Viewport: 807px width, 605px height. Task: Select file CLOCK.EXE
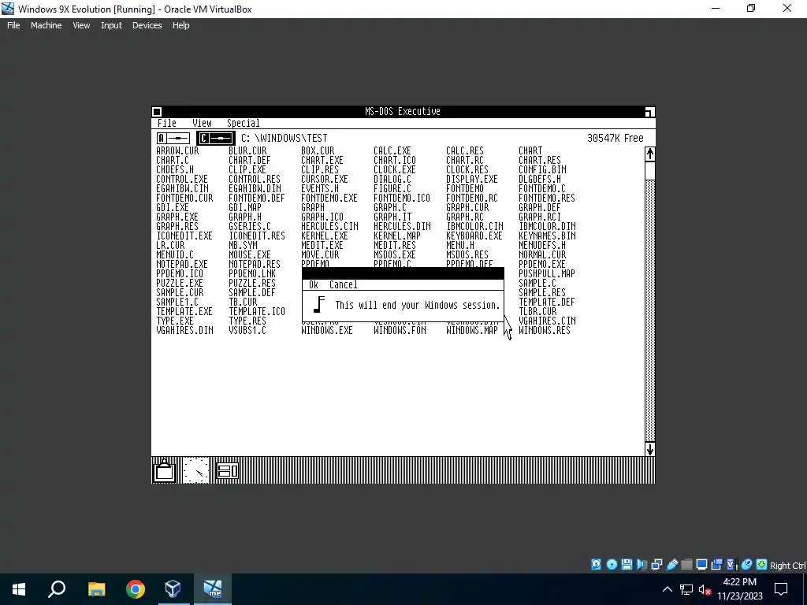coord(395,170)
